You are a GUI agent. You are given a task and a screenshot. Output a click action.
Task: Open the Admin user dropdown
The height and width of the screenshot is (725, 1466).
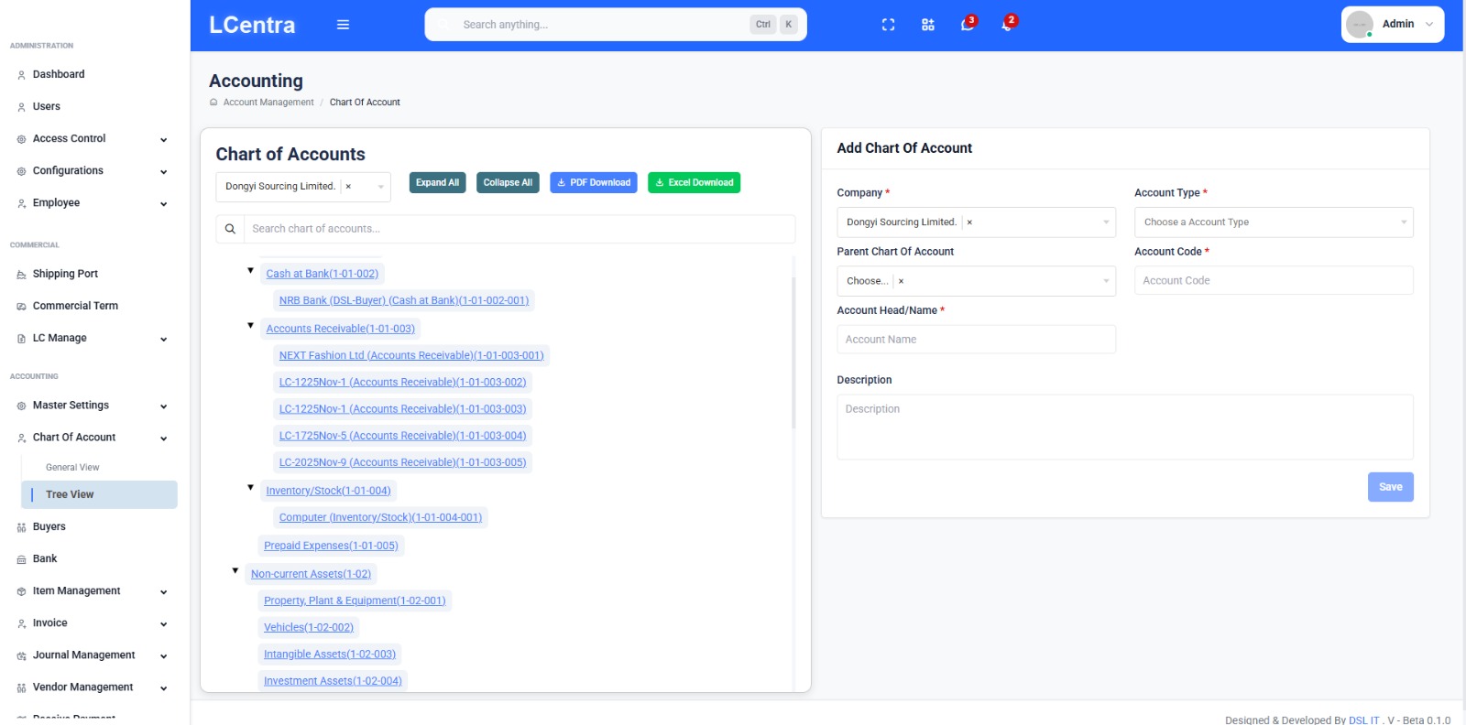coord(1392,25)
